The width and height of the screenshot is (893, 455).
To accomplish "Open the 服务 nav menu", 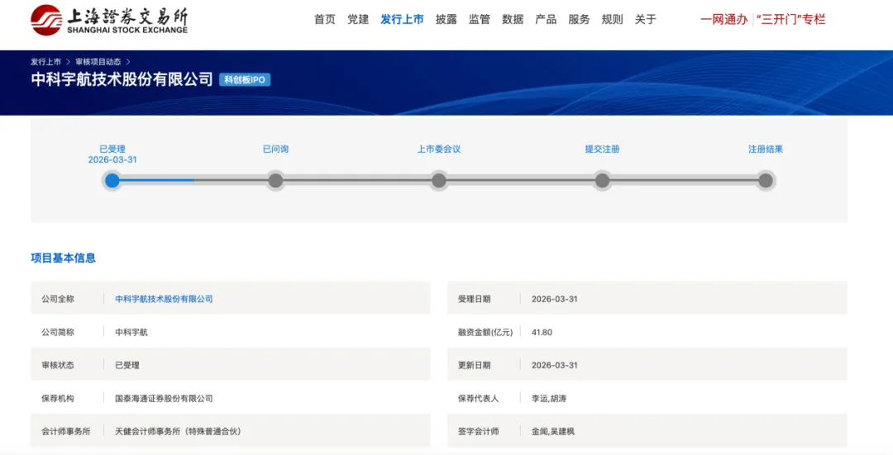I will [579, 19].
